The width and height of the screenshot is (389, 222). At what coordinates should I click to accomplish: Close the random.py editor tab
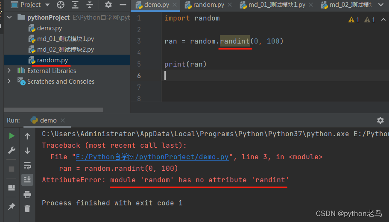[230, 5]
